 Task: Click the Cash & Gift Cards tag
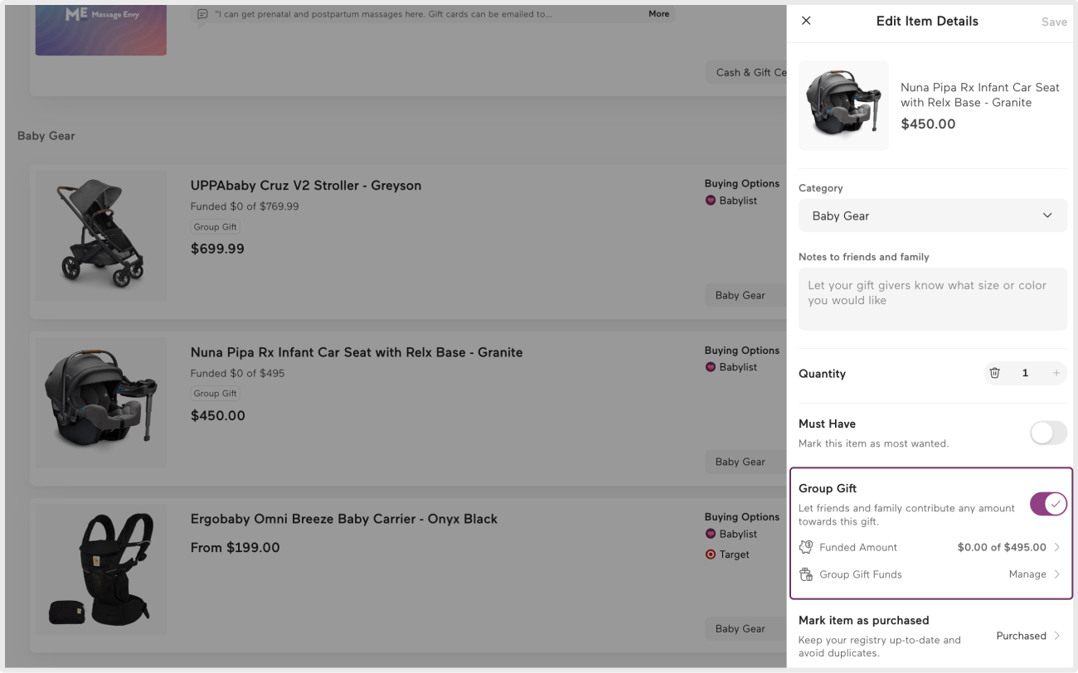point(746,72)
